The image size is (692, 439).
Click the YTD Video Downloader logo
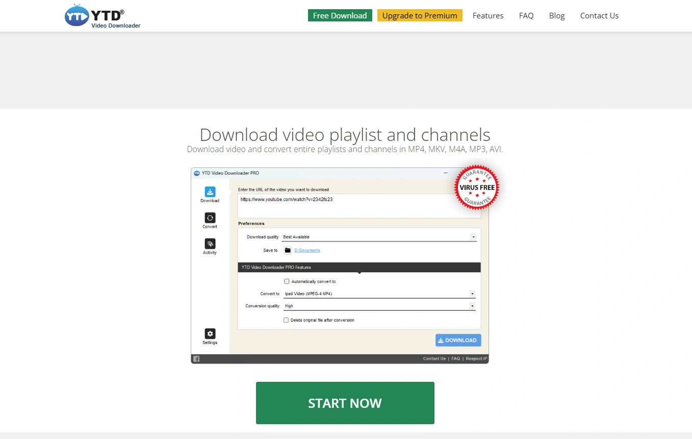[x=102, y=16]
